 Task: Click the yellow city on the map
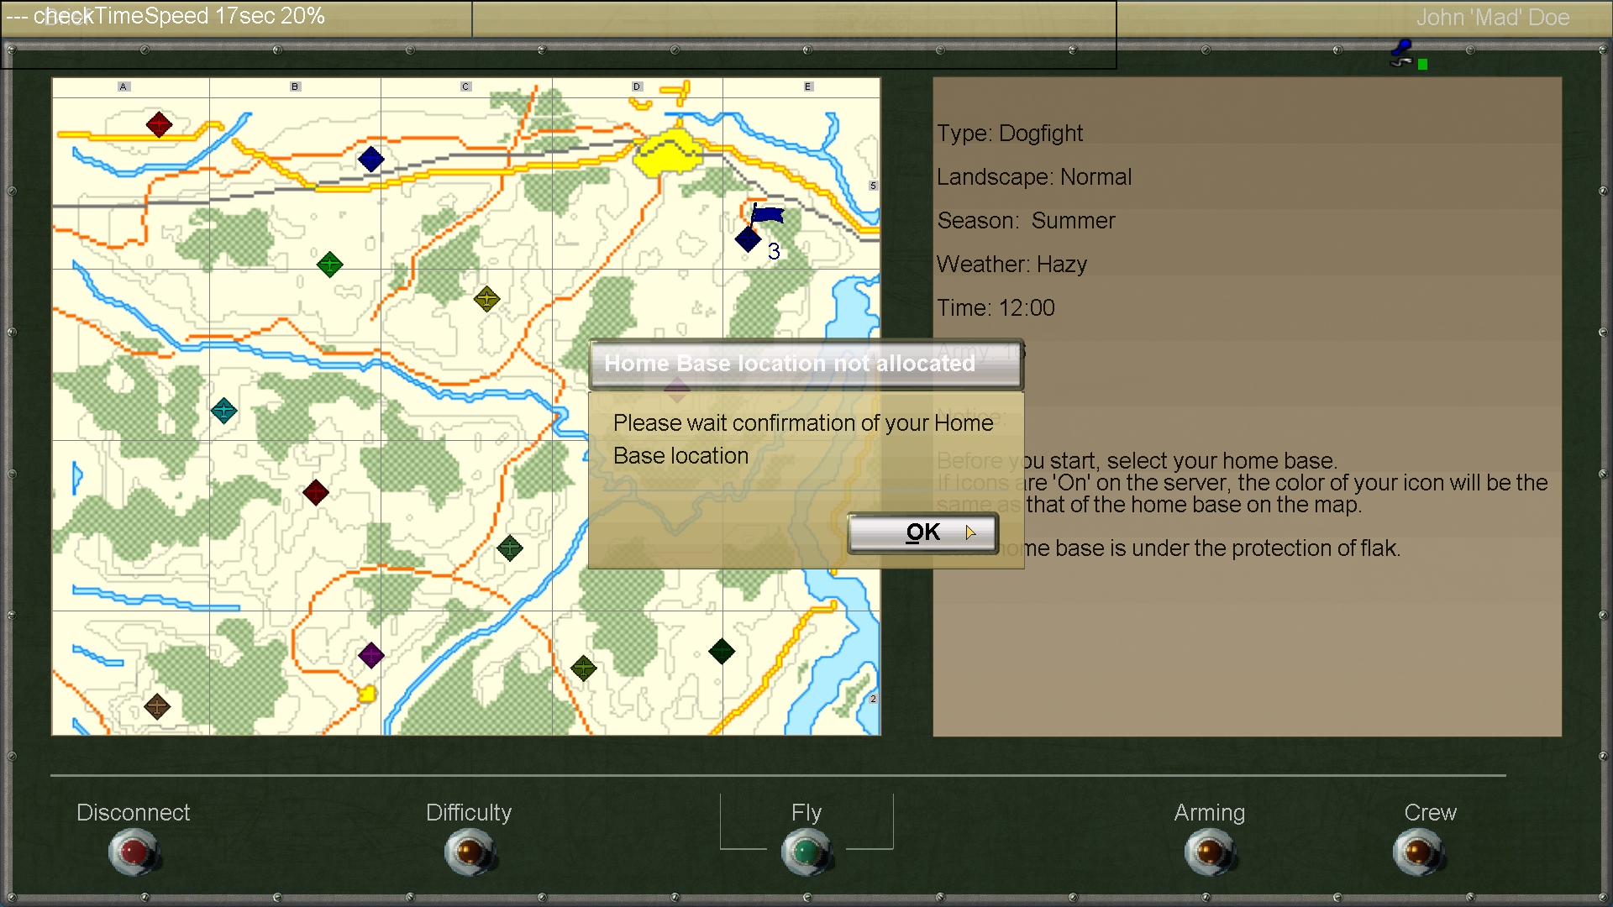[x=666, y=154]
